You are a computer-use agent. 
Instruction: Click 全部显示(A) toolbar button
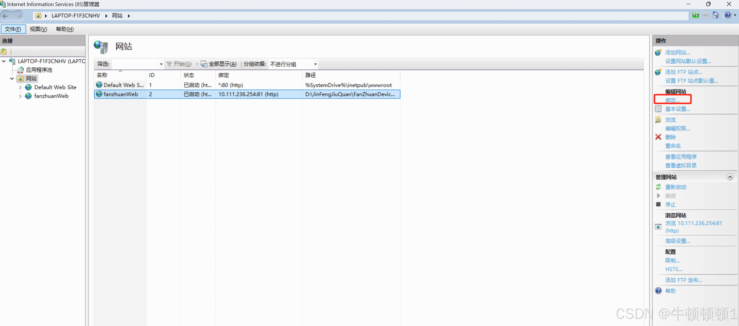(x=219, y=64)
